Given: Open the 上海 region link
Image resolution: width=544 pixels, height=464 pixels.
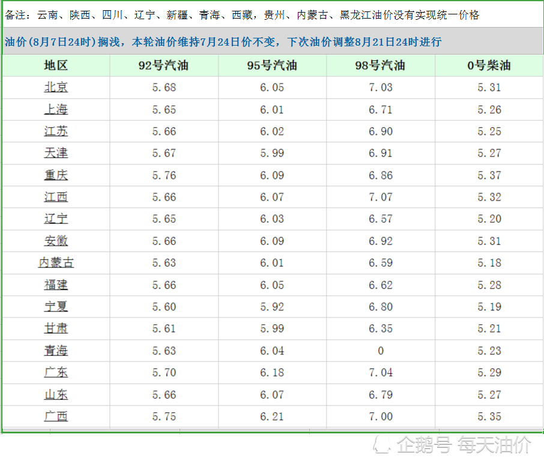Looking at the screenshot, I should click(56, 109).
